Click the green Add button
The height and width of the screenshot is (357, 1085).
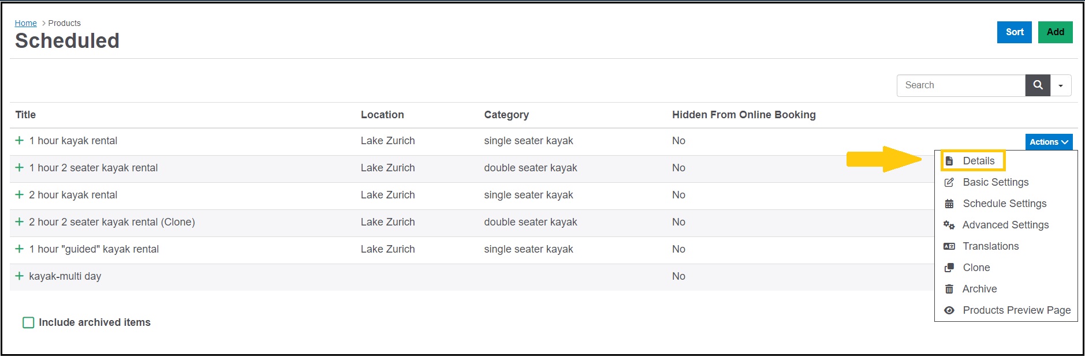click(1056, 32)
